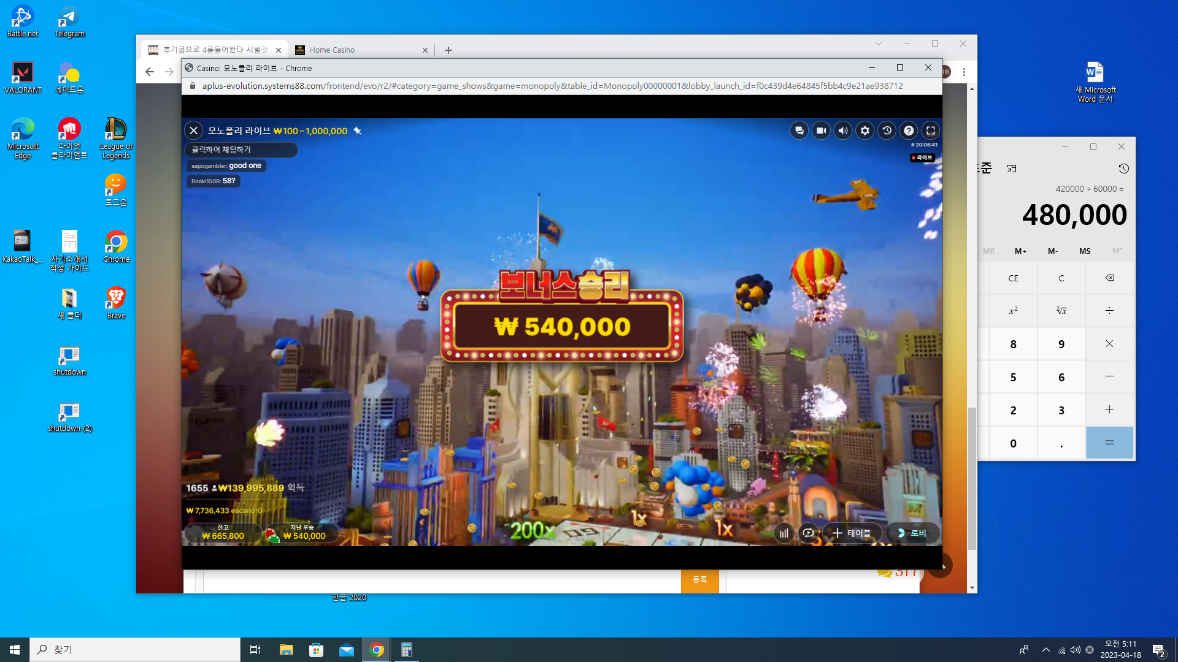The image size is (1178, 662).
Task: Click the Calculator plus button
Action: pyautogui.click(x=1109, y=410)
